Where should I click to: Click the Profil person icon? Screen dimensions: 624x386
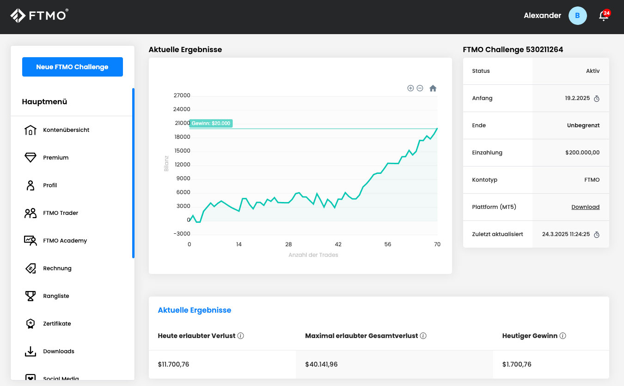tap(30, 185)
